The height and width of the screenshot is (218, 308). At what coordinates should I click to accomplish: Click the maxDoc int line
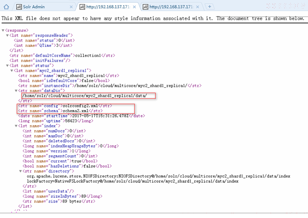pyautogui.click(x=53, y=136)
